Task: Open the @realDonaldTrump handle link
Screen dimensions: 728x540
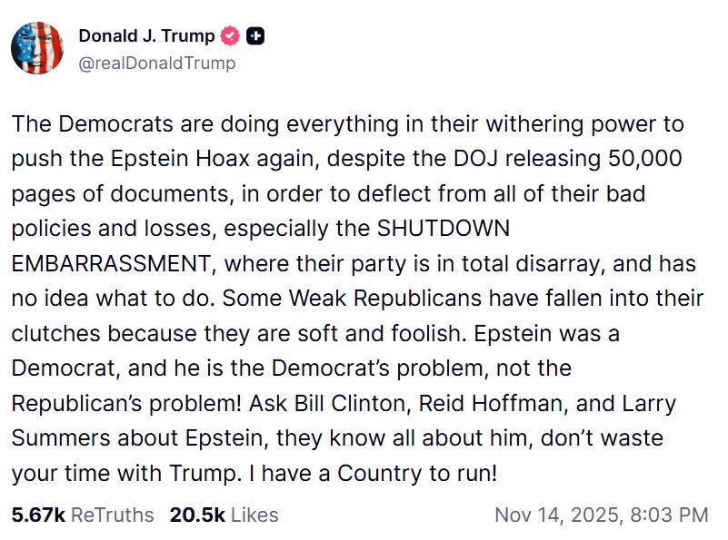Action: 156,63
